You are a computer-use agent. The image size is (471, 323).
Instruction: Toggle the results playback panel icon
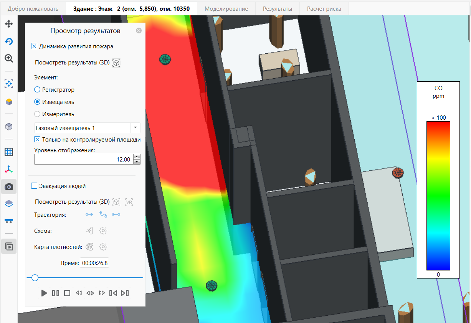point(8,246)
